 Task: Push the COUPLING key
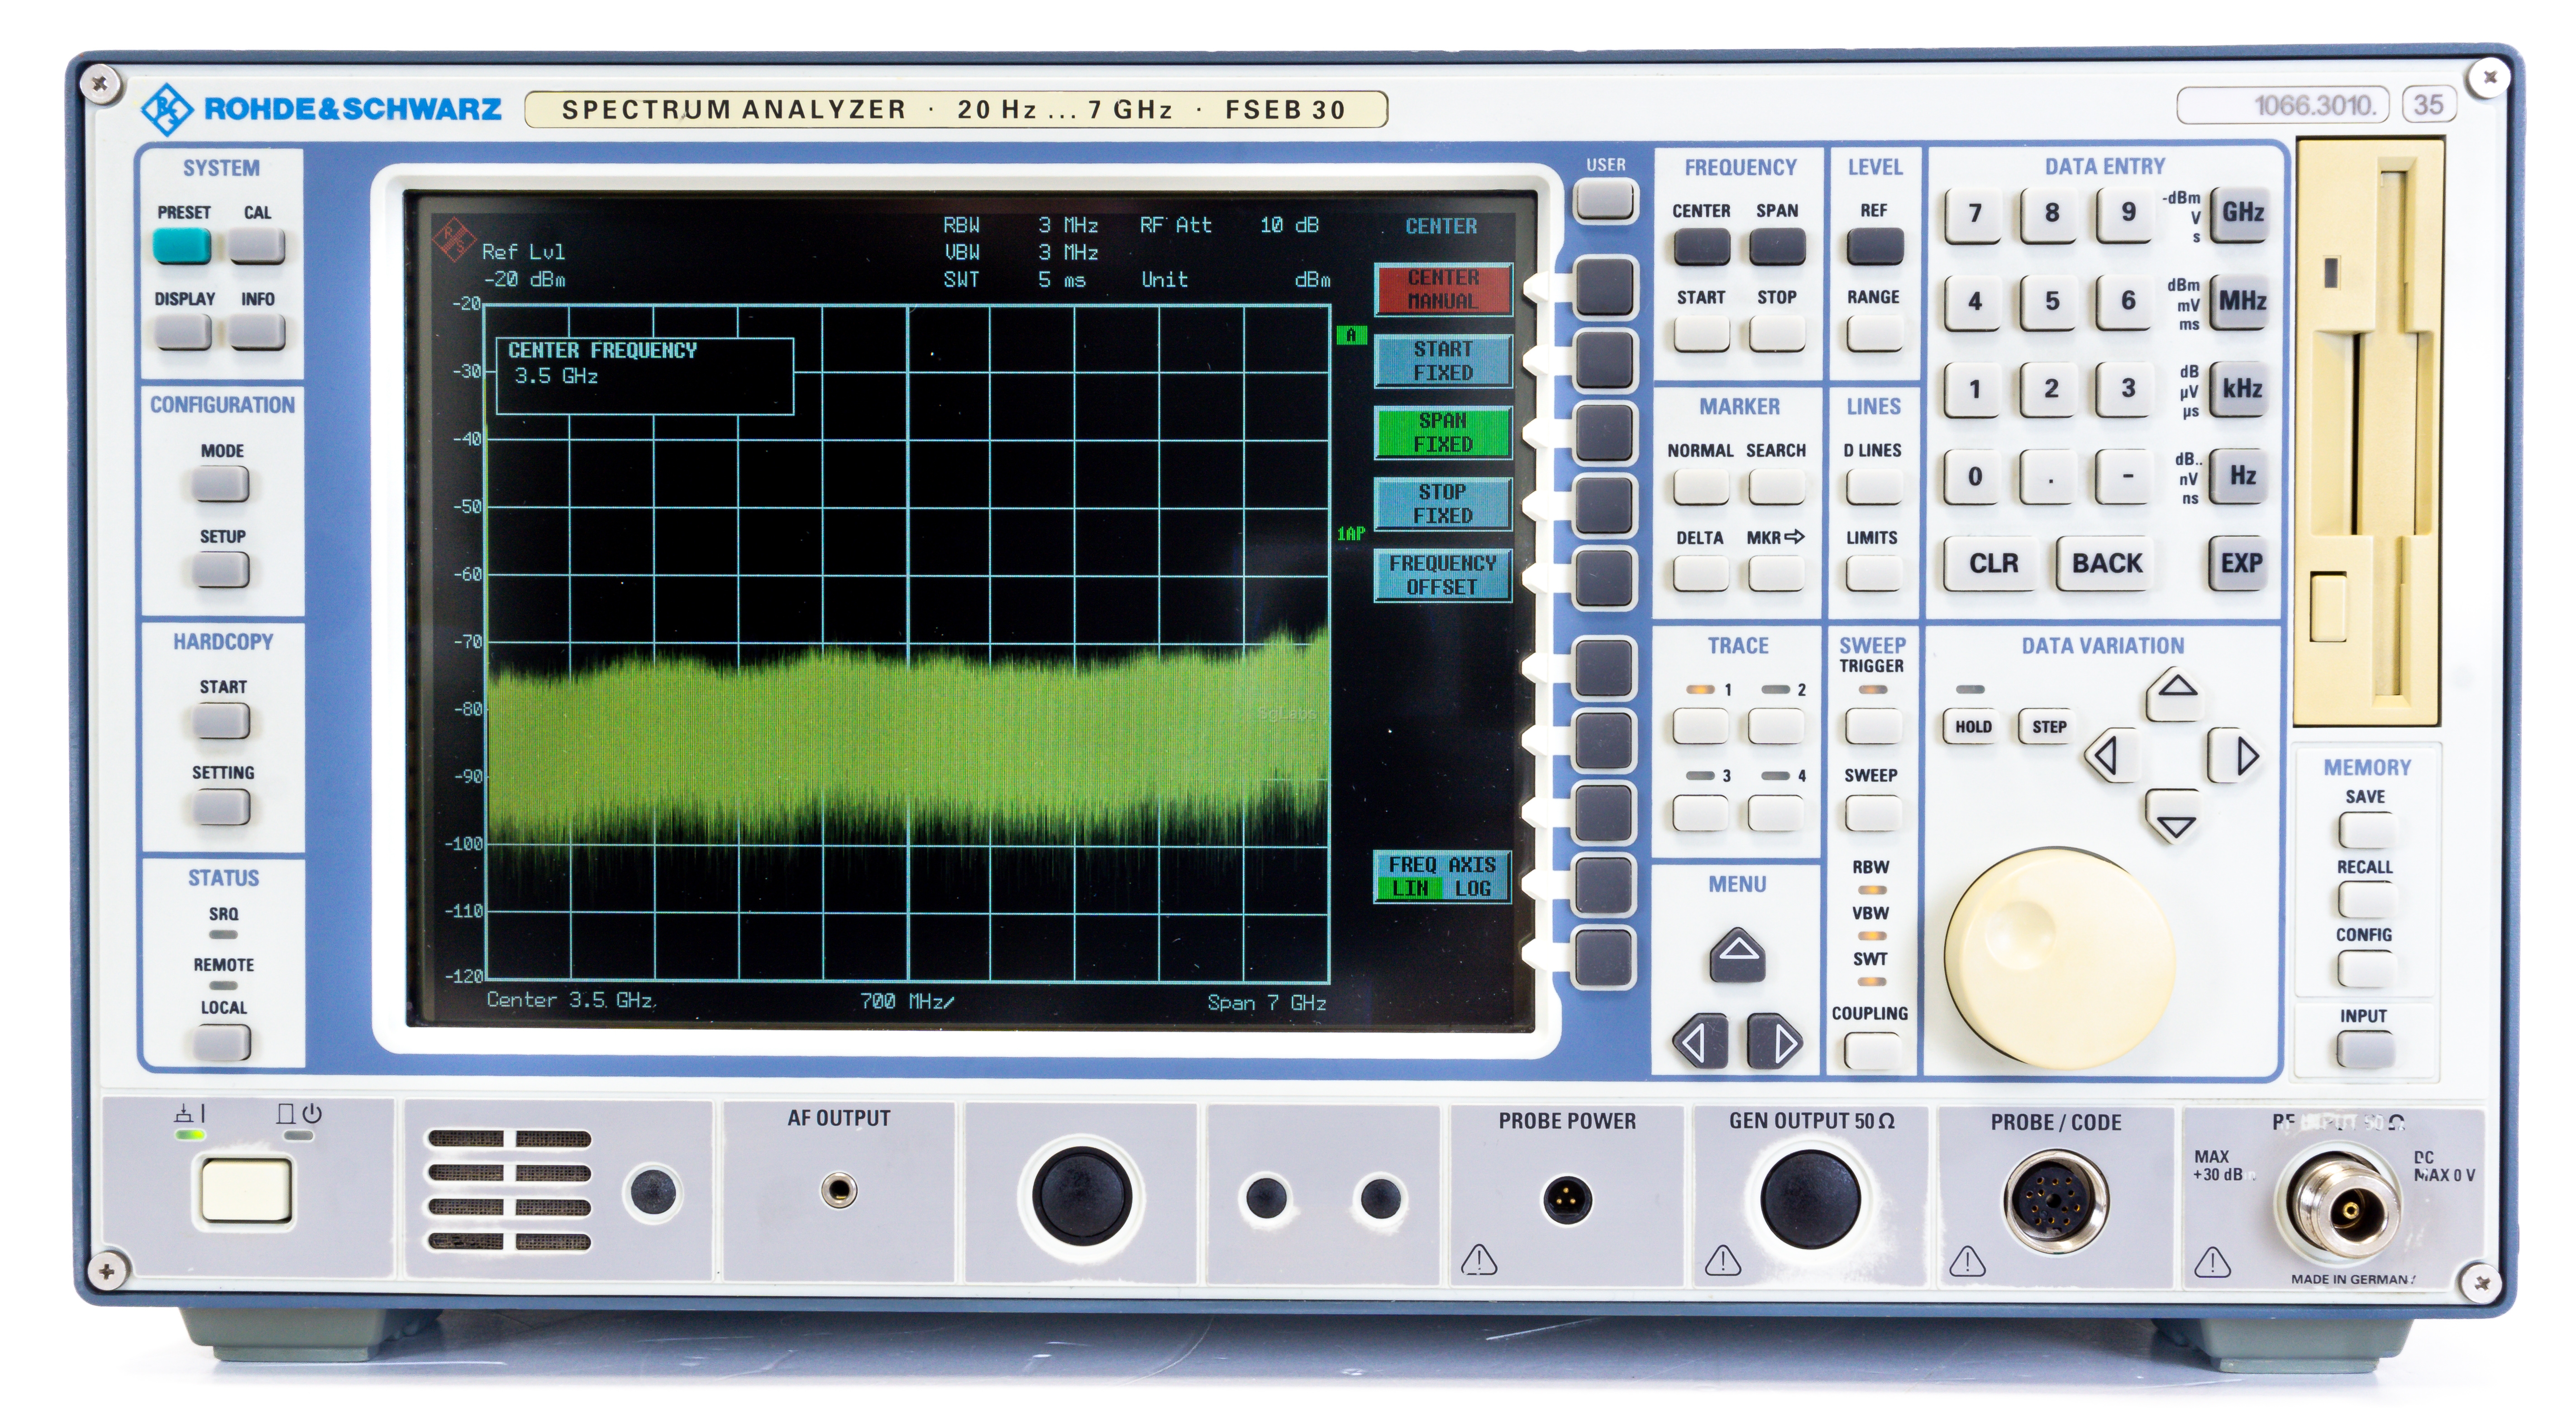click(x=1871, y=1050)
